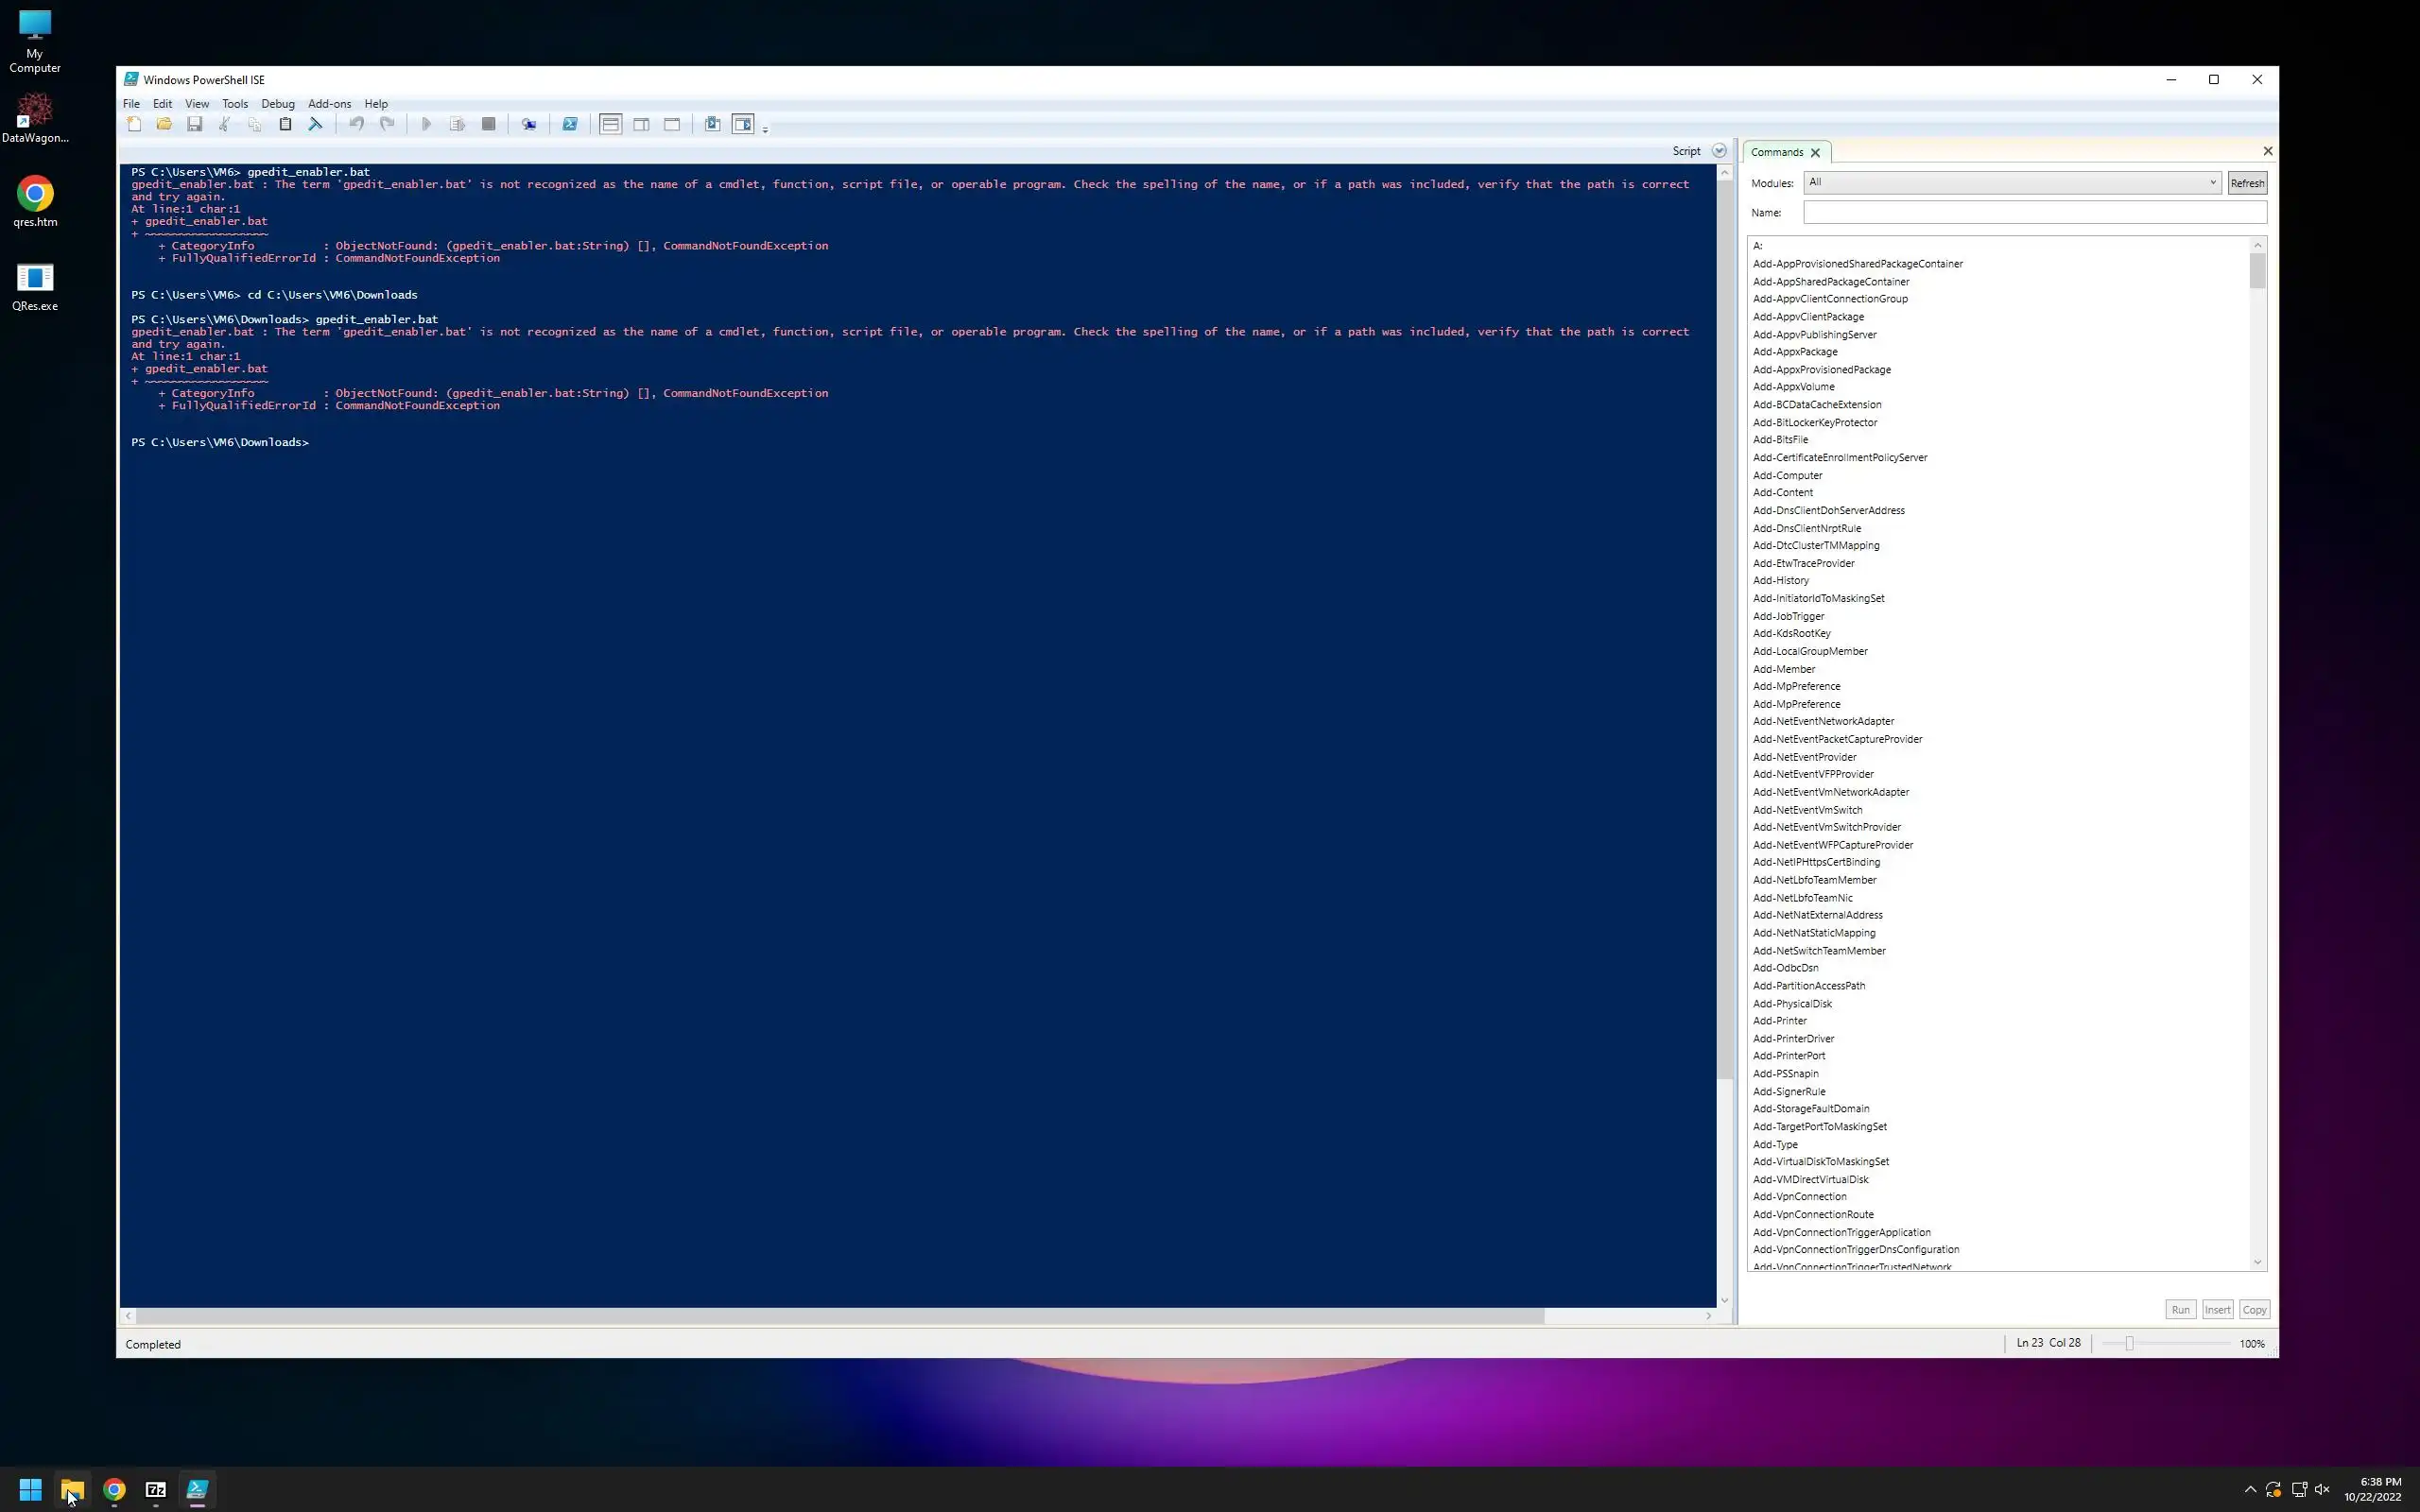Expand the Script pane chevron
The image size is (2420, 1512).
1719,151
